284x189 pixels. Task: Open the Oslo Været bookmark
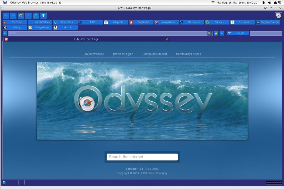[242, 22]
